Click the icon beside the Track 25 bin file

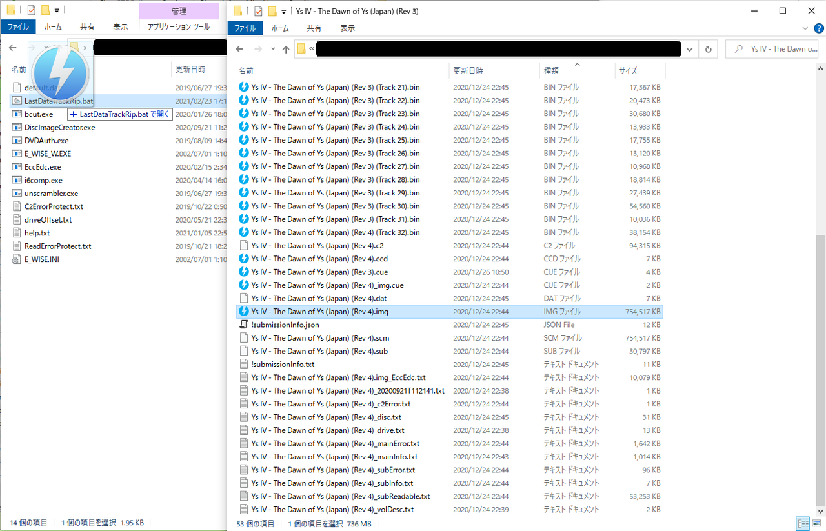point(244,140)
